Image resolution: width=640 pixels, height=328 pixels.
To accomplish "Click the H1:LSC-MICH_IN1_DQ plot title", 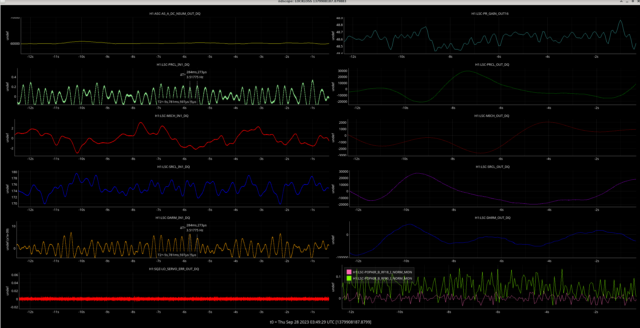I will (x=172, y=116).
